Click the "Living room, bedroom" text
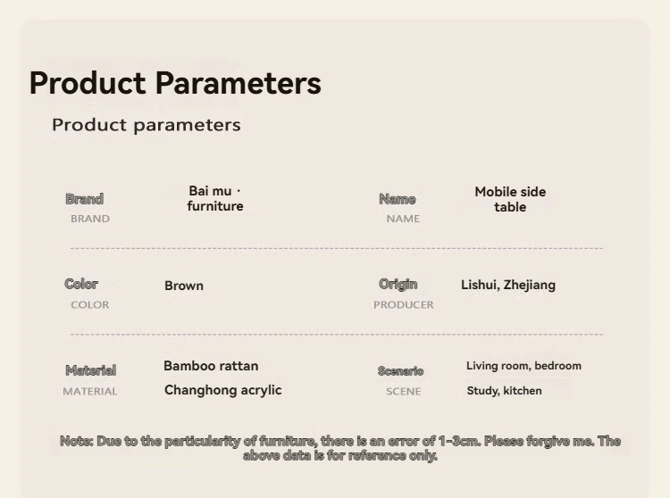Screen dimensions: 670x498 (523, 366)
